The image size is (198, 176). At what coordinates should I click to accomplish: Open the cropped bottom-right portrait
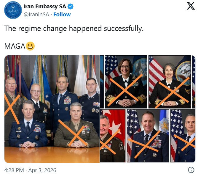pos(183,136)
